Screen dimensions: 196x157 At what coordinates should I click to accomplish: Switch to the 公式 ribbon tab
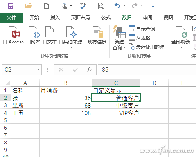click(x=106, y=18)
